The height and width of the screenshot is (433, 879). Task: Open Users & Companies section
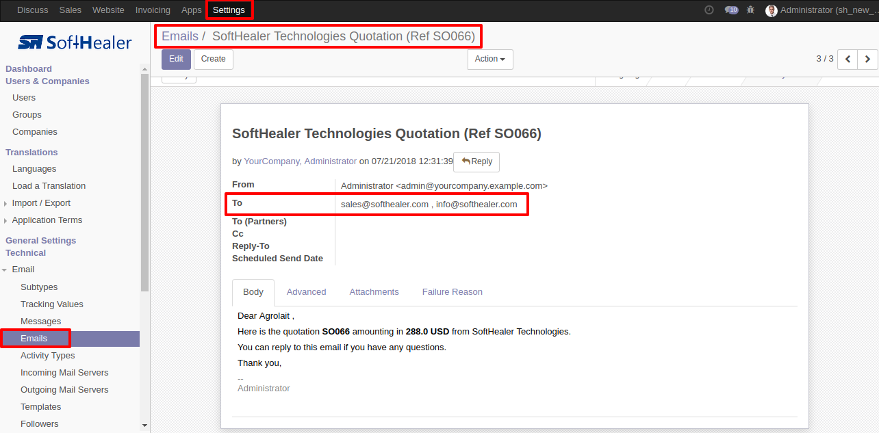tap(47, 81)
